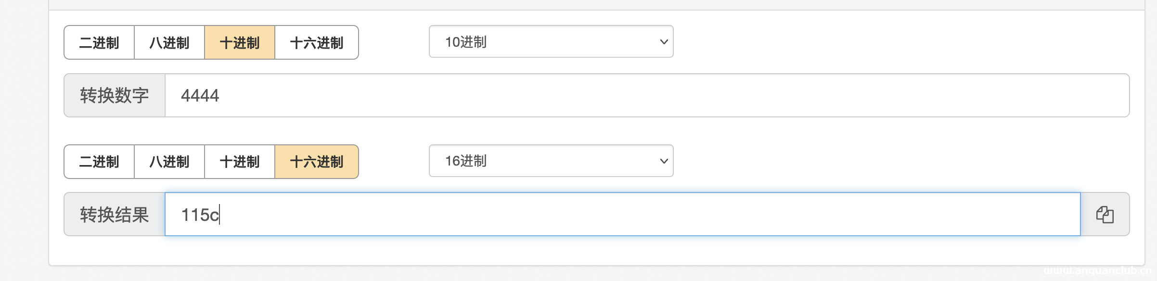Select source 八进制 (octal) button

tap(169, 43)
